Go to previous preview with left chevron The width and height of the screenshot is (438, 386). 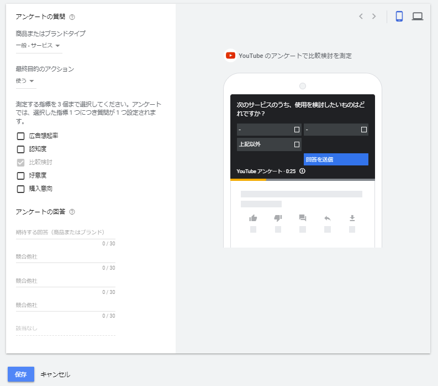coord(361,16)
